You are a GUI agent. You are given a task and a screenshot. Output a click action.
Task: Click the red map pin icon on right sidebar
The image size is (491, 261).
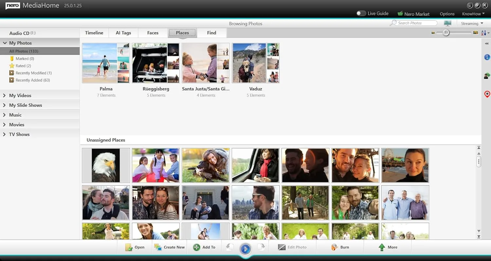pos(487,94)
